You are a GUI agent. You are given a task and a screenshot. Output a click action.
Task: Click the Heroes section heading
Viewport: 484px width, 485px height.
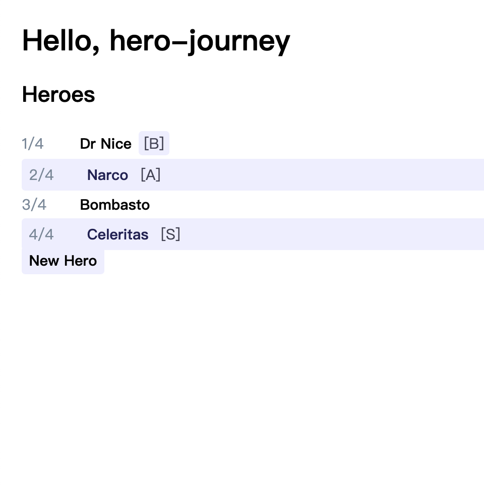pyautogui.click(x=58, y=94)
